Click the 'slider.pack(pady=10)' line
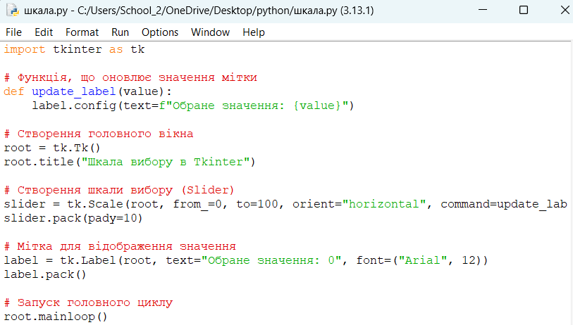573x325 pixels. click(73, 218)
